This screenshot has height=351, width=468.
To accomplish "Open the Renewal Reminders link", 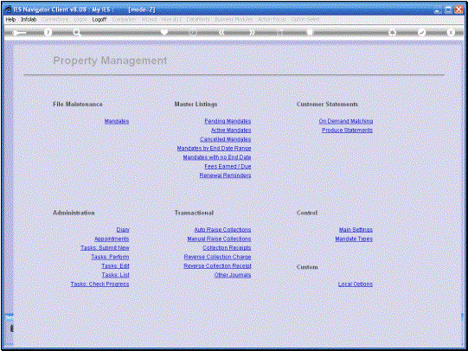I will click(x=225, y=175).
